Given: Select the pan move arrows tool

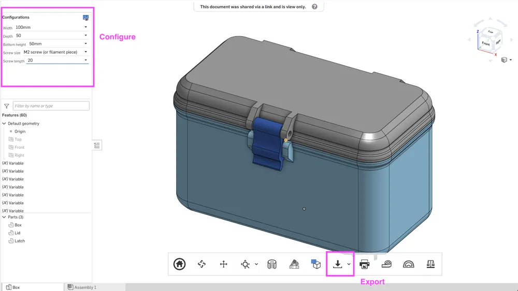Looking at the screenshot, I should pyautogui.click(x=224, y=264).
